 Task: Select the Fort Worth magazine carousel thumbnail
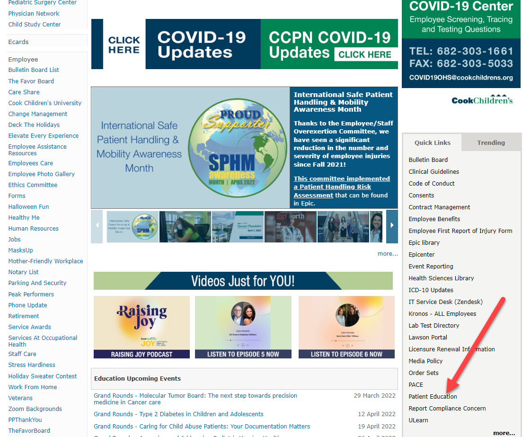290,227
